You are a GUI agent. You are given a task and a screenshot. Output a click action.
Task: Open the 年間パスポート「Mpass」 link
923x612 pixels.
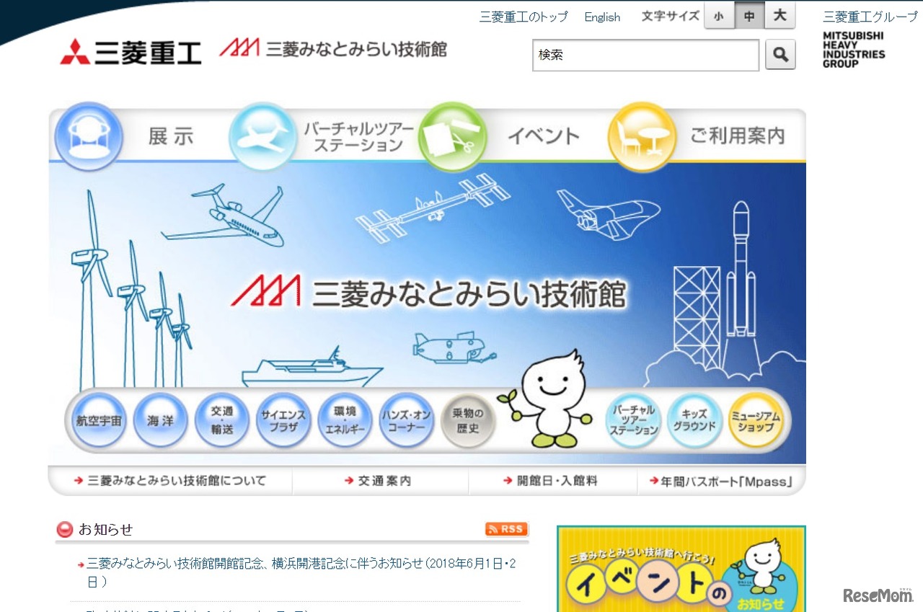[721, 481]
